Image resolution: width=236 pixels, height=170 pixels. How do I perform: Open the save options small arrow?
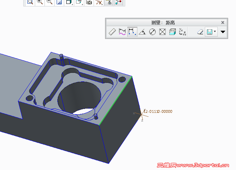[x=215, y=31]
